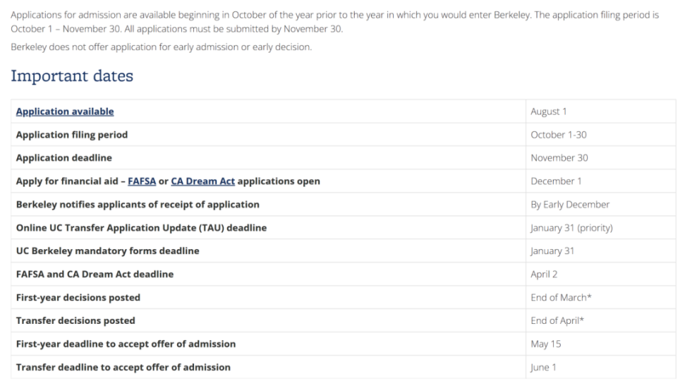Click the Application filing period row label
Image resolution: width=685 pixels, height=386 pixels.
(x=72, y=135)
